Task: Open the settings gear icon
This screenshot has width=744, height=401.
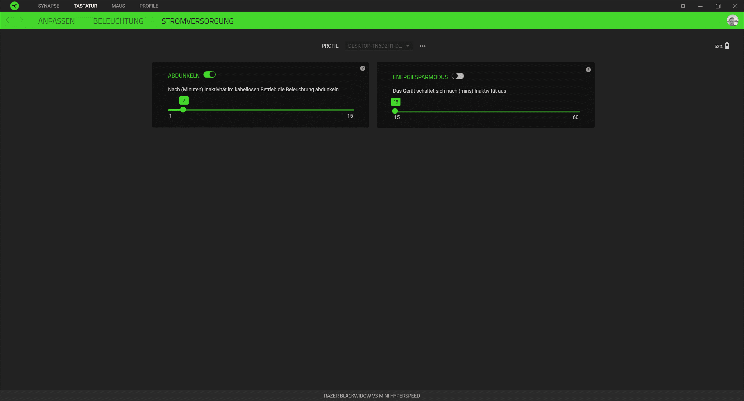Action: click(683, 6)
